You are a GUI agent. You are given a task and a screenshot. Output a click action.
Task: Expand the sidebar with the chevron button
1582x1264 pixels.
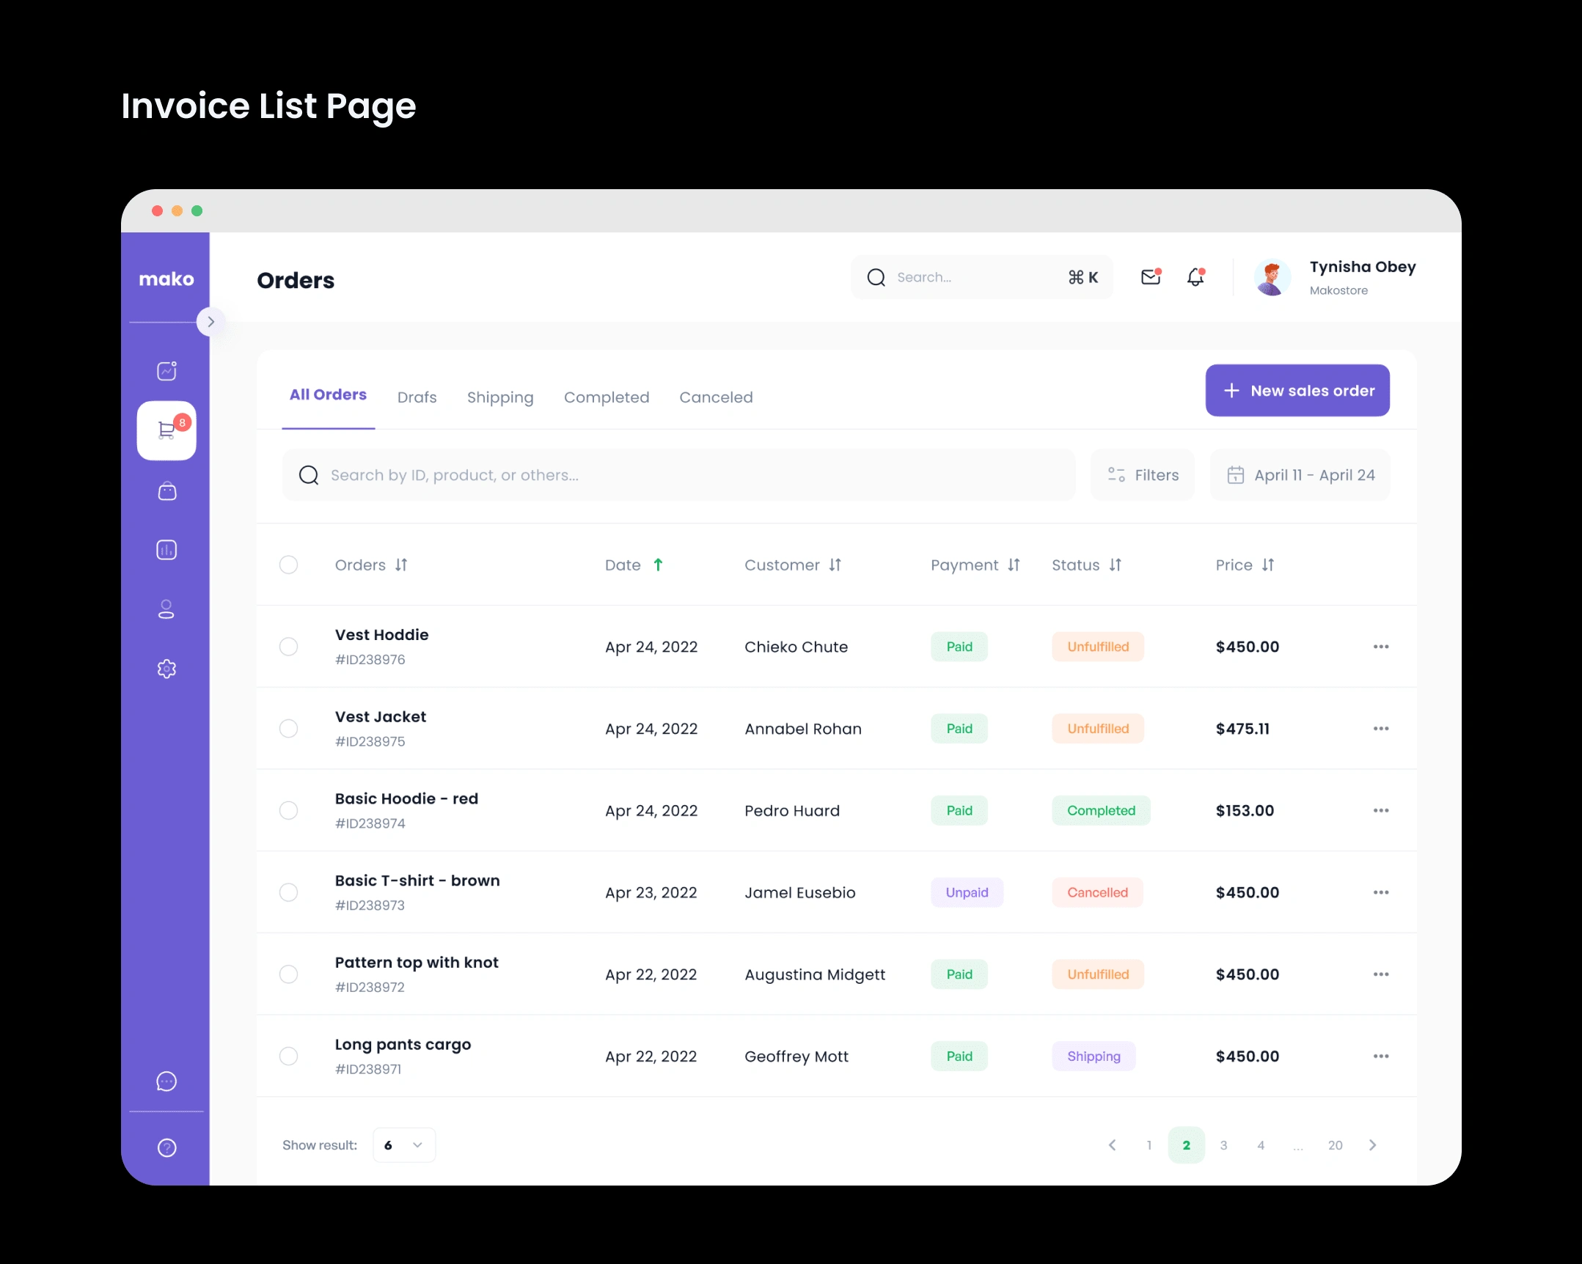click(210, 322)
